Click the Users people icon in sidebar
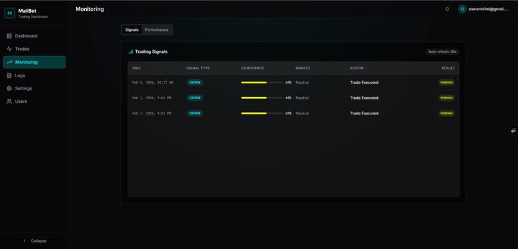 9,102
